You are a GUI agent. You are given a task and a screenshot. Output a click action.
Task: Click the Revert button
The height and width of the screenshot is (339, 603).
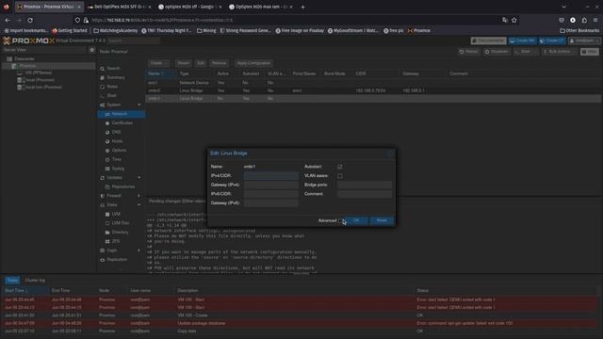point(183,63)
